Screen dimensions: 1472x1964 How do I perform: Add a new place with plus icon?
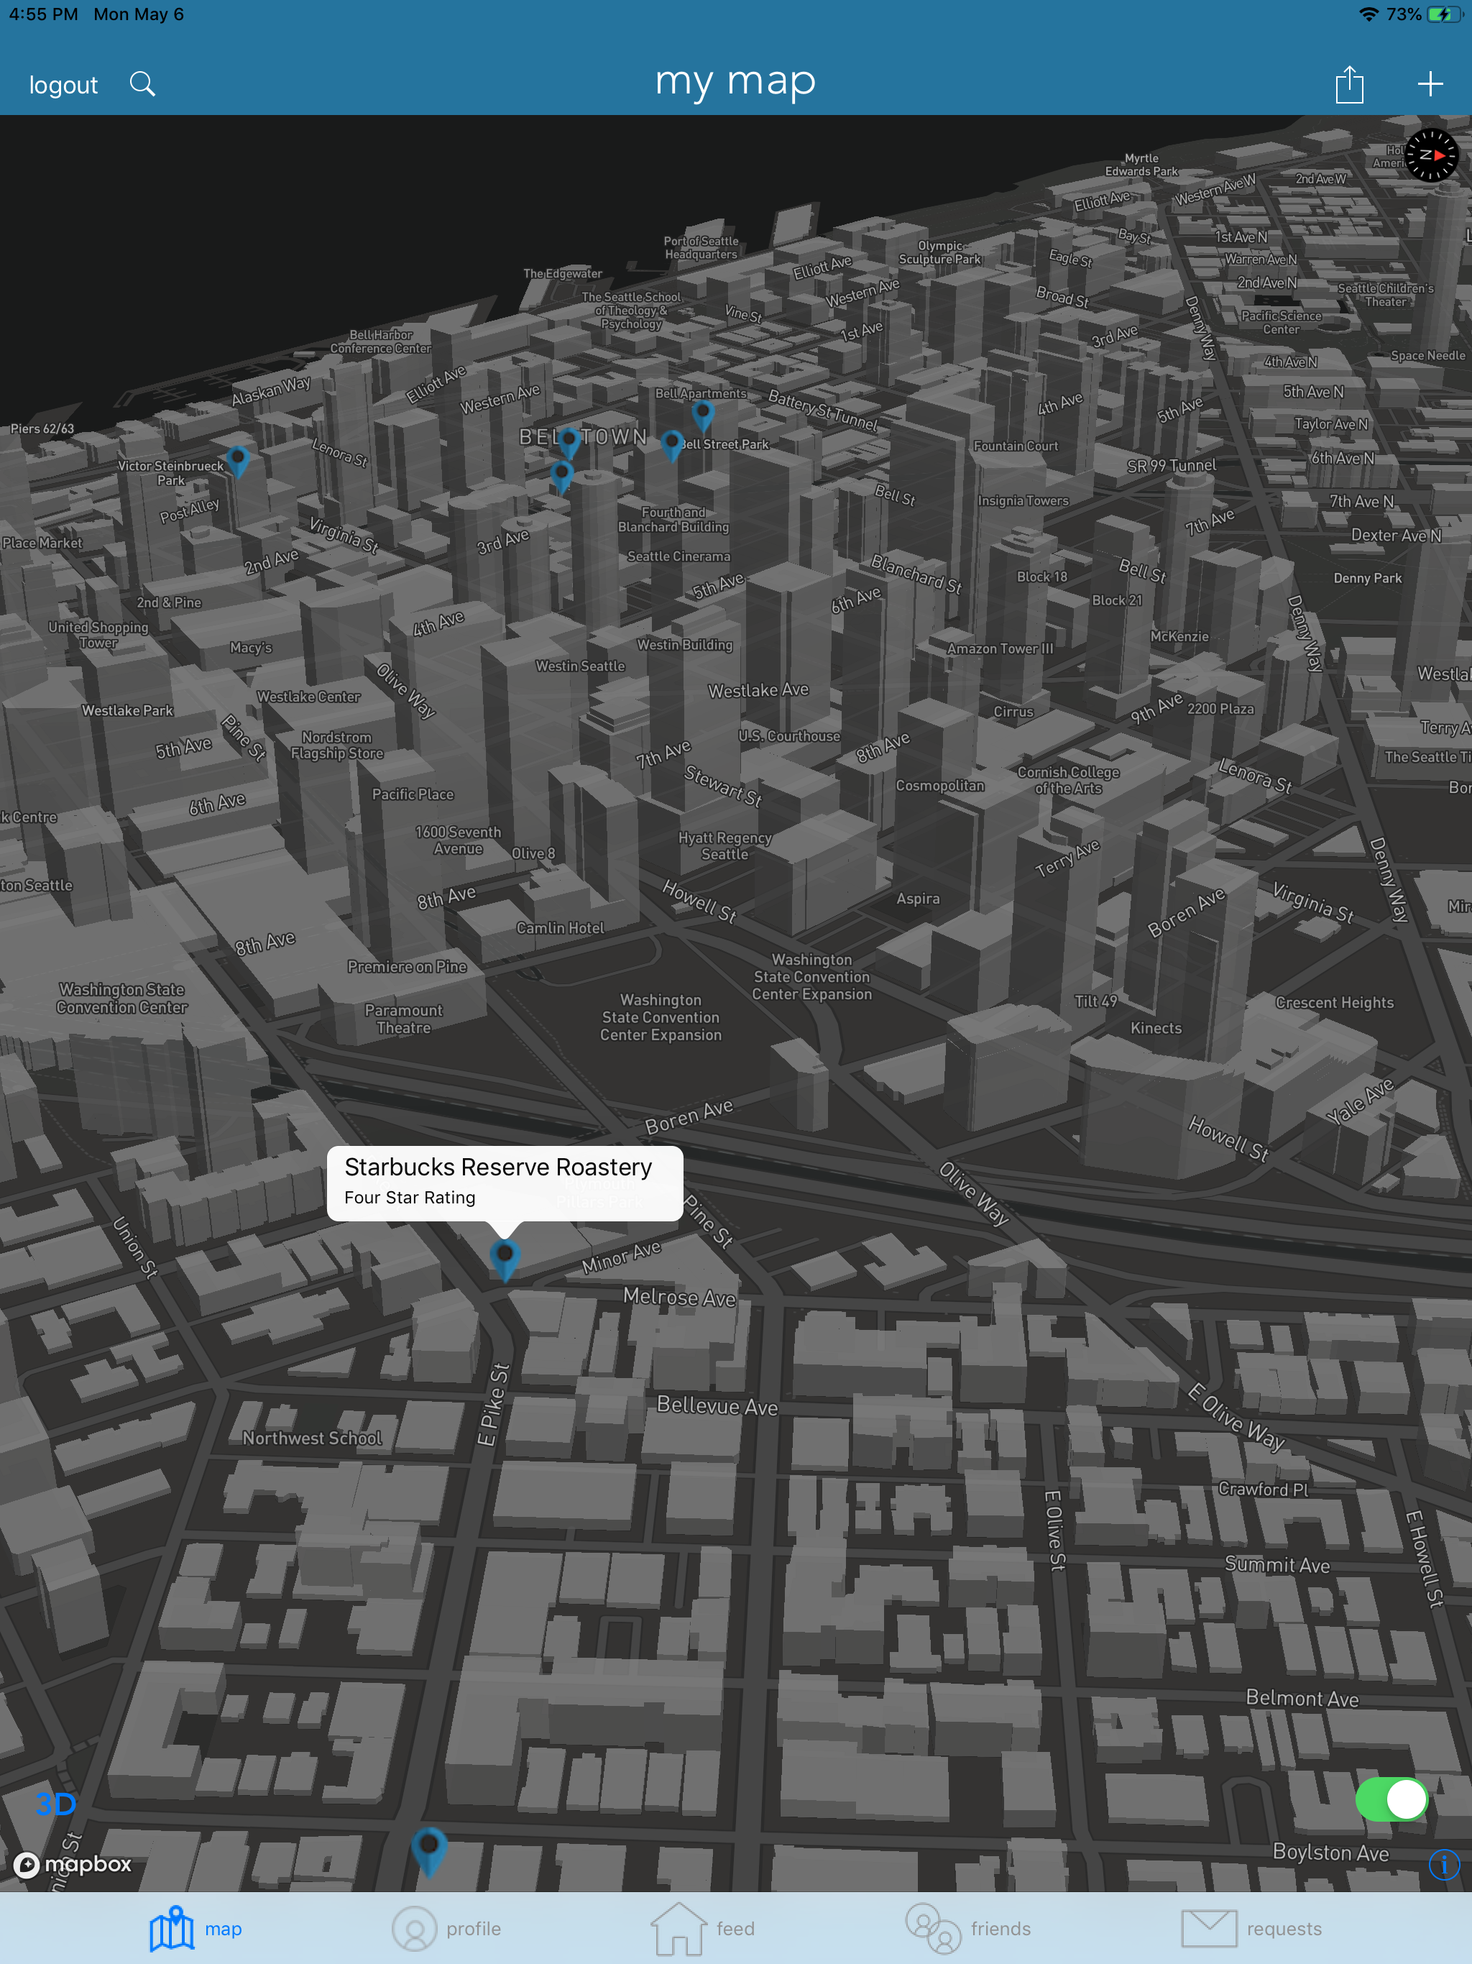click(x=1430, y=84)
